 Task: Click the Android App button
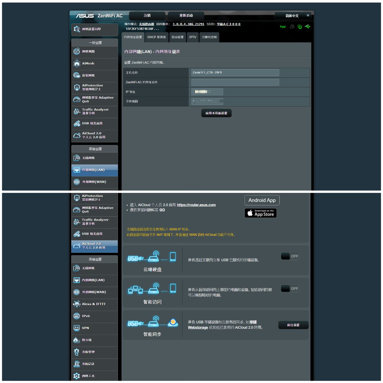coord(262,200)
